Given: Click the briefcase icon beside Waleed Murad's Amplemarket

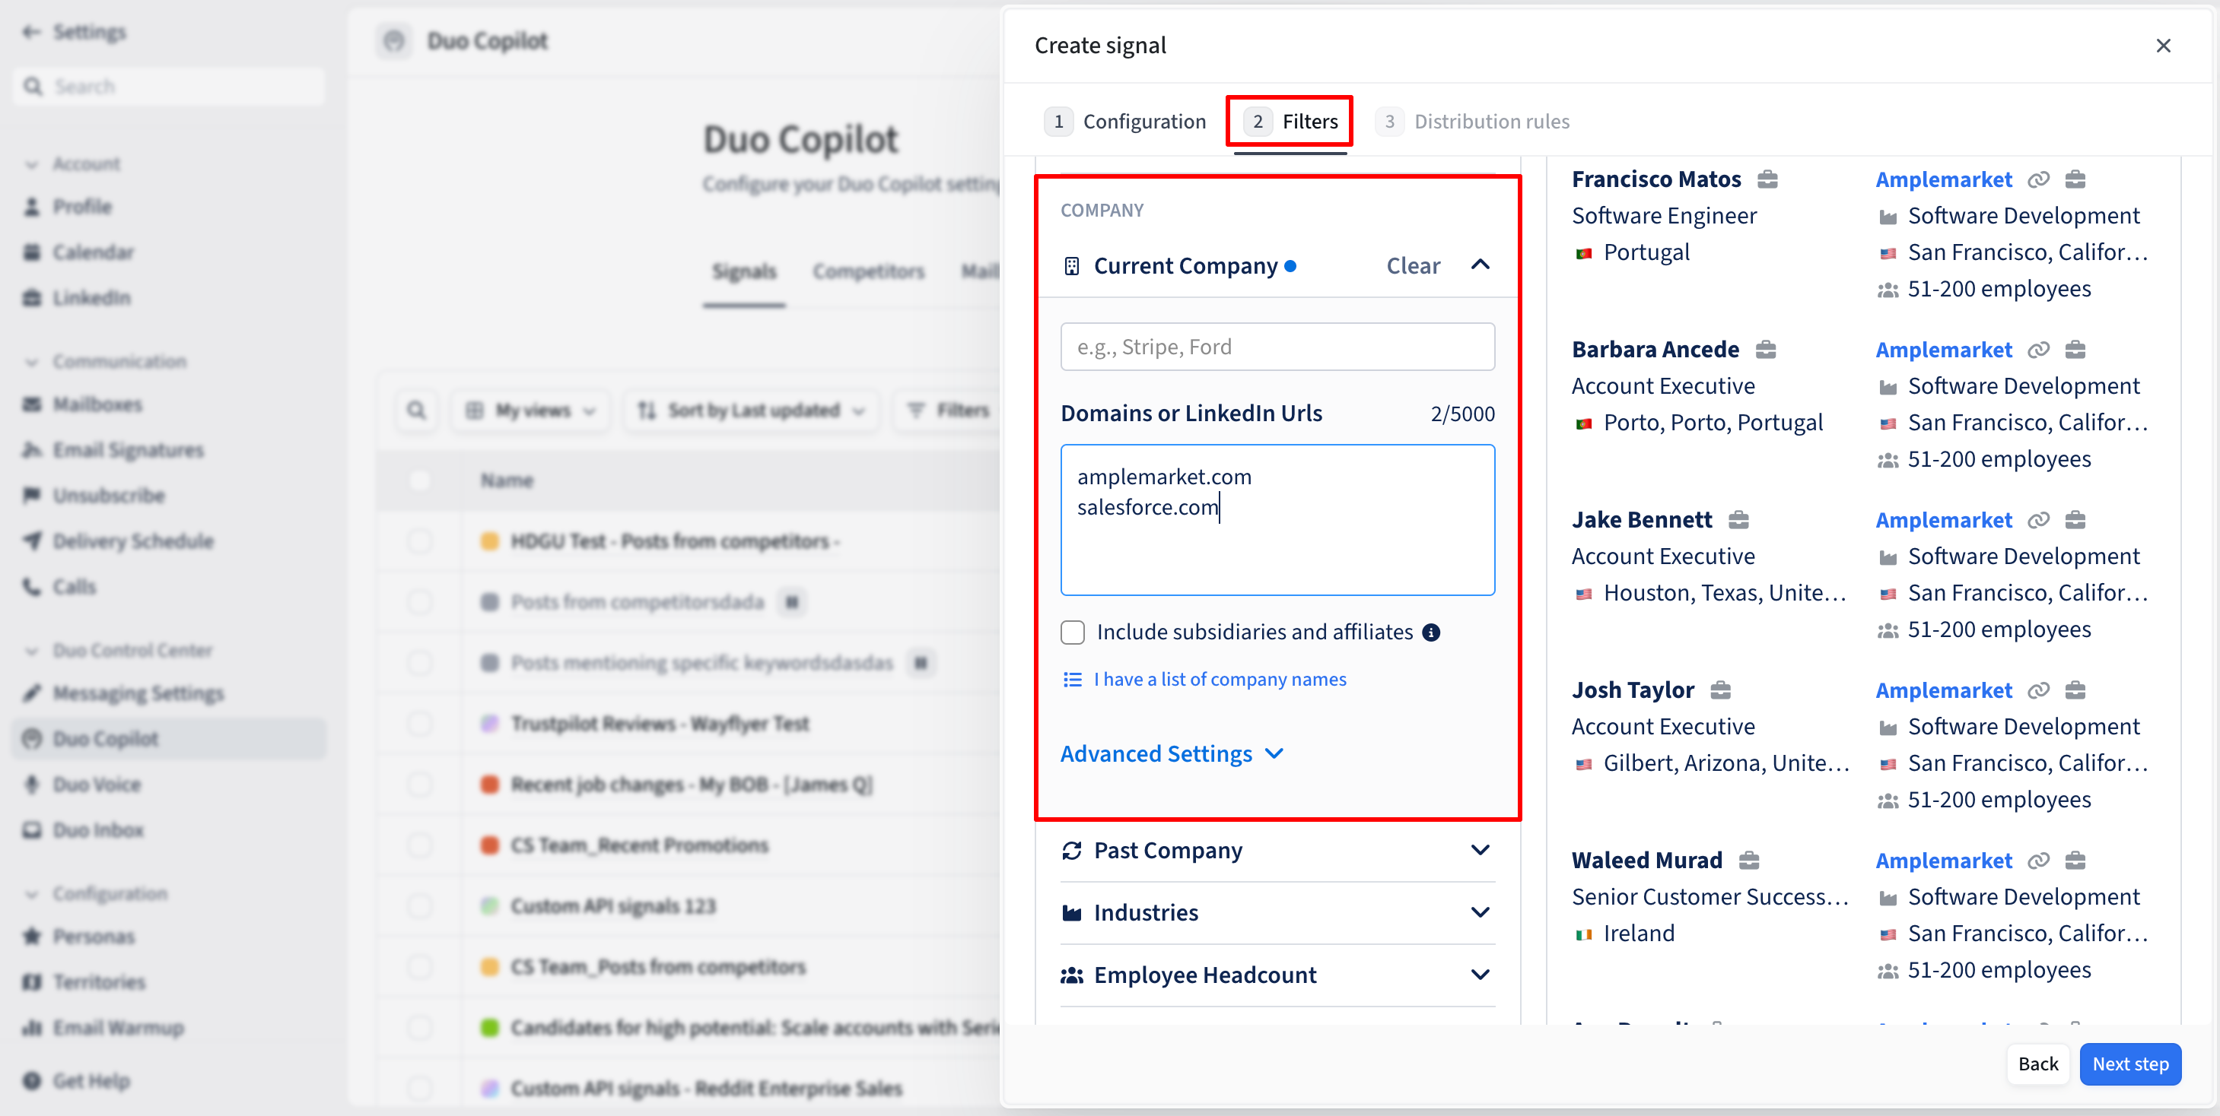Looking at the screenshot, I should pos(2075,861).
